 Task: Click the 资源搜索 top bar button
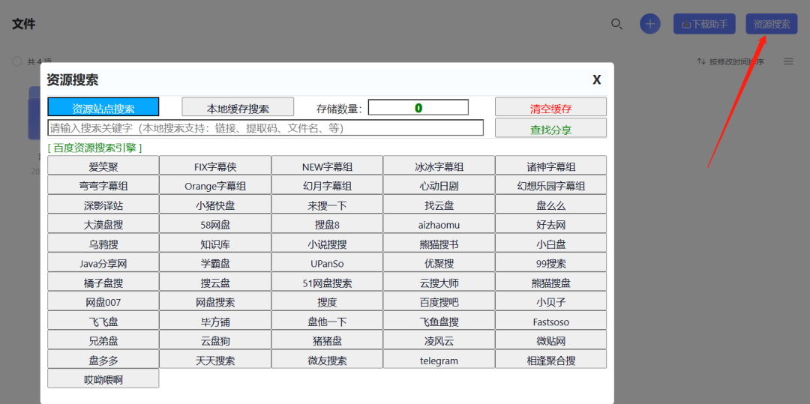tap(771, 24)
